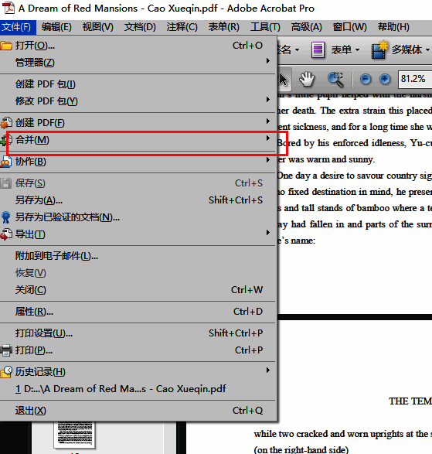Open the 修改 PDF 包(Y) submenu

(138, 101)
